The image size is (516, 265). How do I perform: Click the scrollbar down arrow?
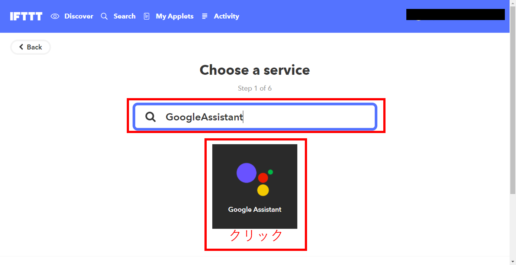(x=513, y=262)
